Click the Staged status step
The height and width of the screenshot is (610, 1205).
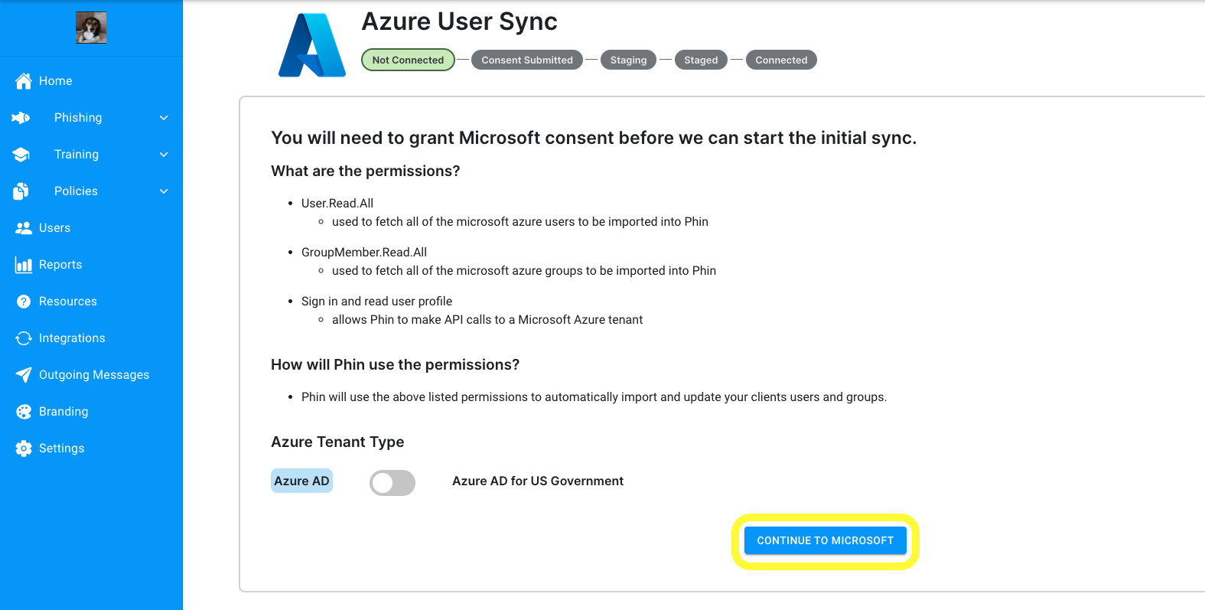click(701, 60)
